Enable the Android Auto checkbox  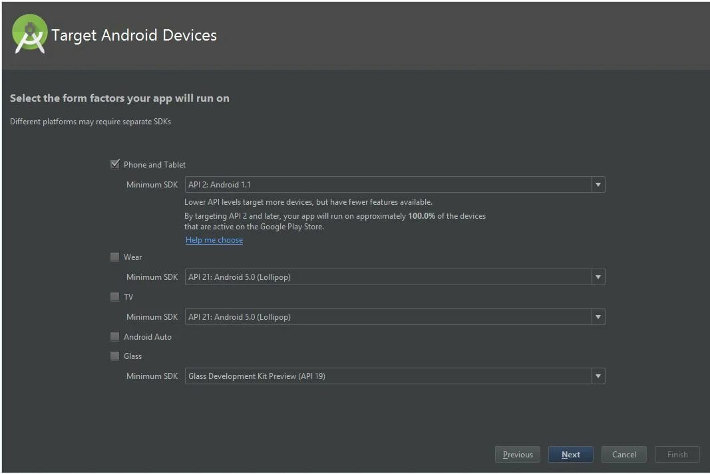115,336
